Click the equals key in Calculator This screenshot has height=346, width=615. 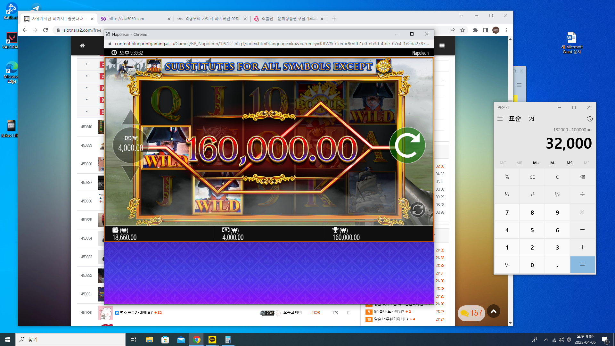[583, 265]
